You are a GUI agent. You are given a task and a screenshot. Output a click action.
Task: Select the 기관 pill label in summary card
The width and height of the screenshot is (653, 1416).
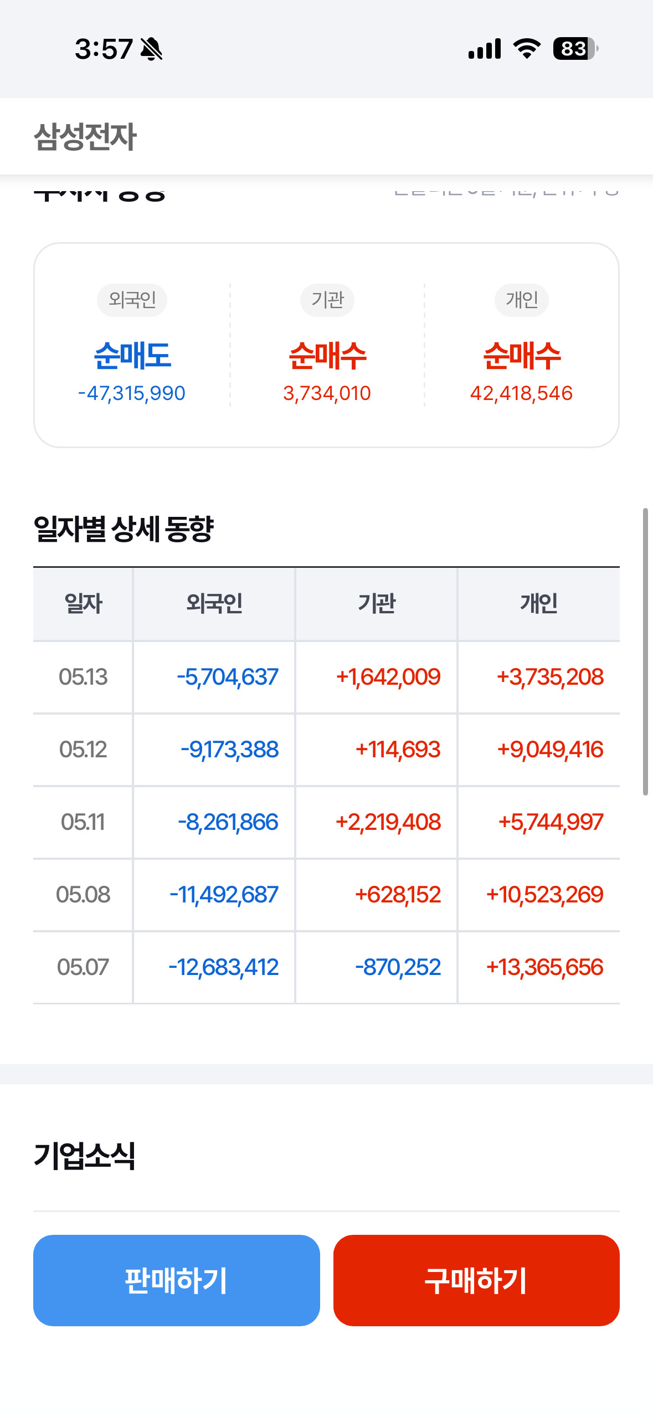click(x=327, y=300)
